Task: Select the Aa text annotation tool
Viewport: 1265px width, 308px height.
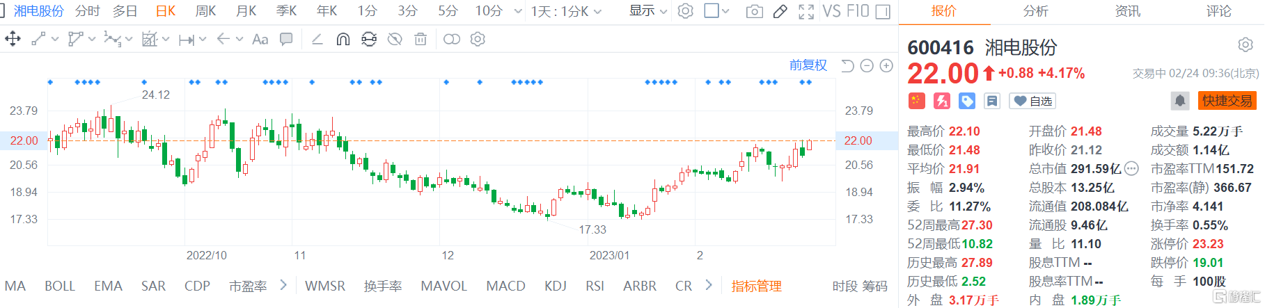Action: click(260, 40)
